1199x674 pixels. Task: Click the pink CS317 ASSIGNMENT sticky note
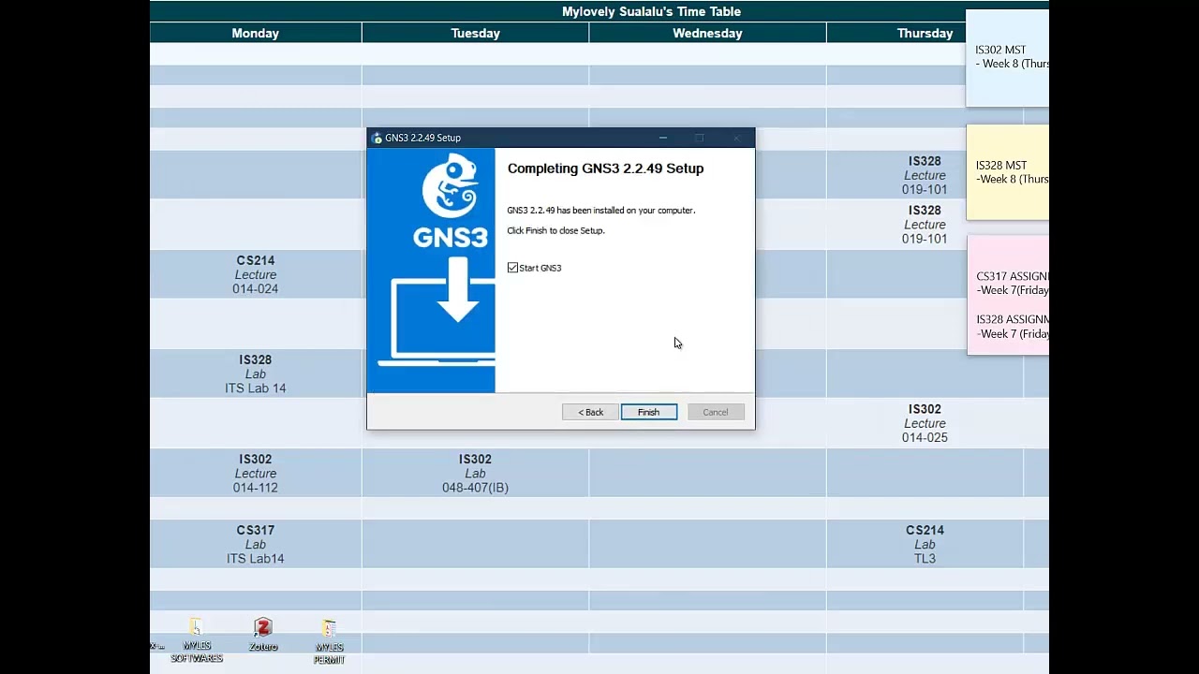(1008, 295)
